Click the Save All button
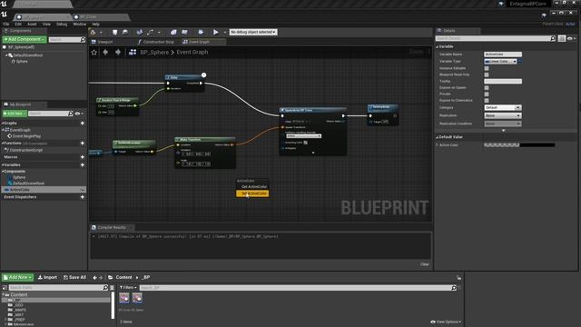The width and height of the screenshot is (581, 327). 74,277
